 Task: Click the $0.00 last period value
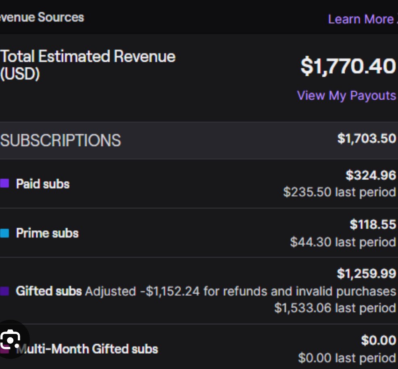(347, 358)
